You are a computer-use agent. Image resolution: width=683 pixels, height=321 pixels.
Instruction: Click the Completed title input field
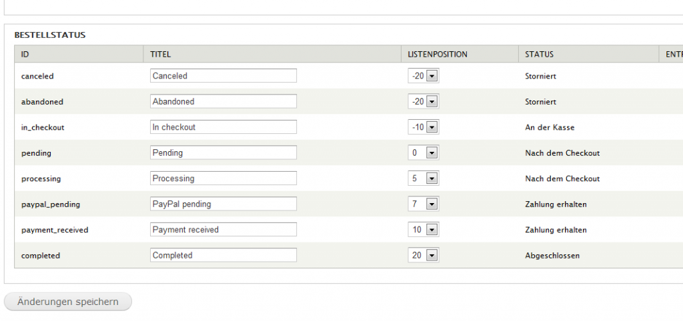(223, 256)
